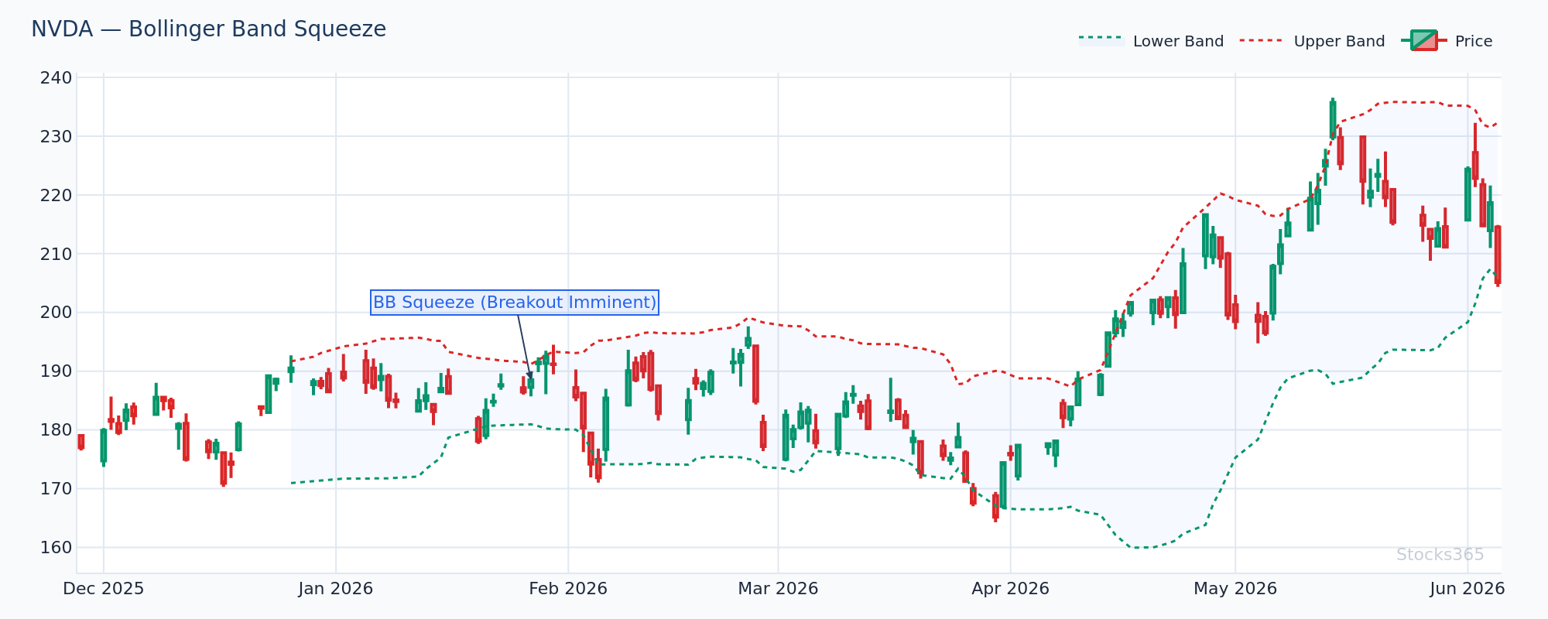Toggle the Lower Band legend entry
The width and height of the screenshot is (1548, 619).
coord(1151,41)
